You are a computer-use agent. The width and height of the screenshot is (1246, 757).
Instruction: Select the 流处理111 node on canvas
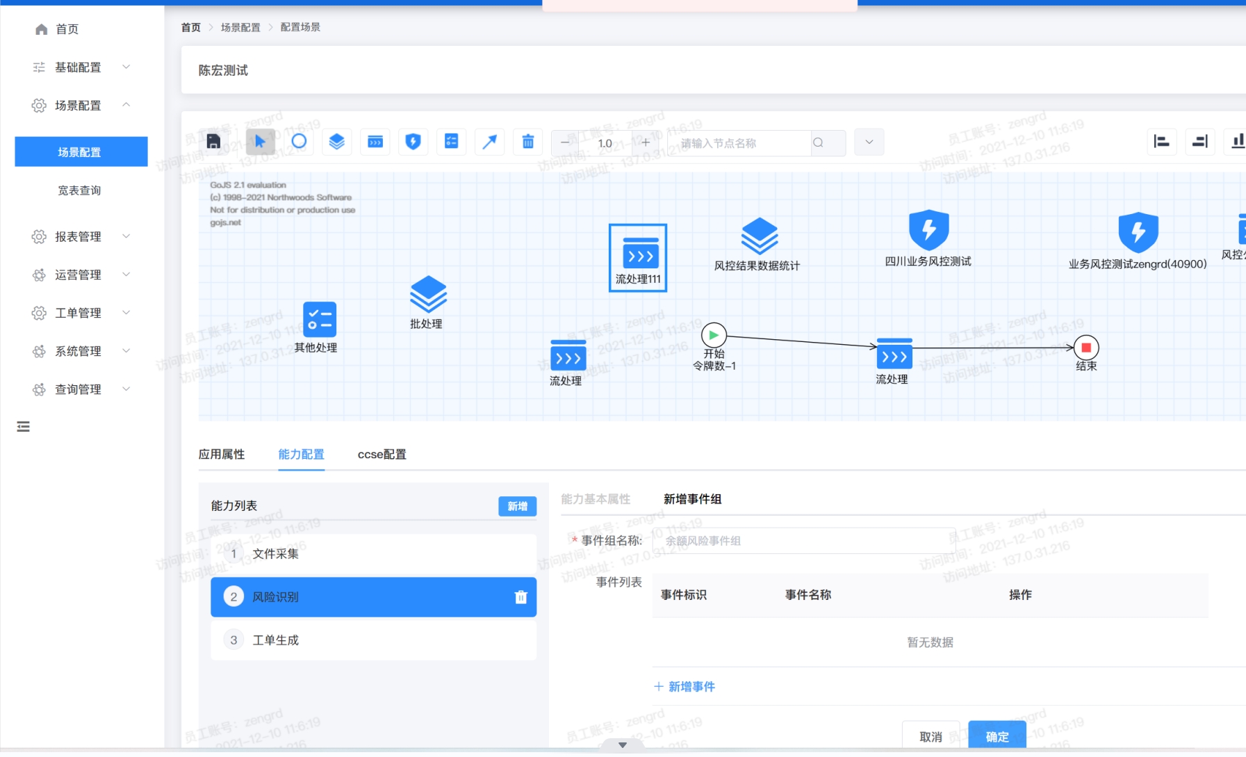pyautogui.click(x=638, y=258)
